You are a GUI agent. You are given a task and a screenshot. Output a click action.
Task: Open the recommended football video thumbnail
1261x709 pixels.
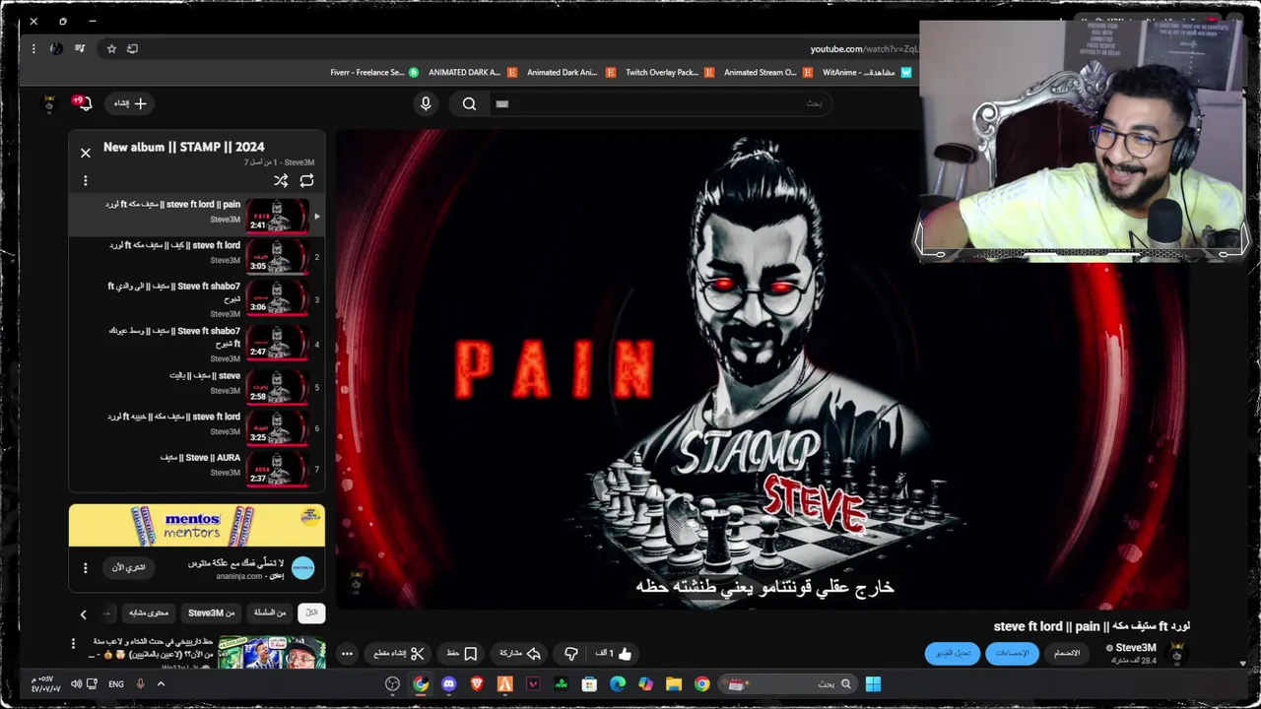271,653
